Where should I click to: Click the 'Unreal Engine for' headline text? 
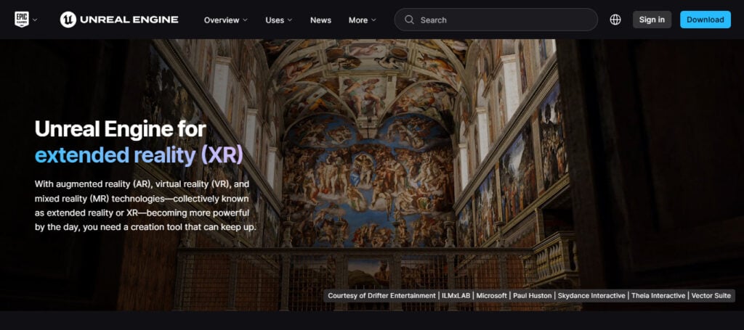pyautogui.click(x=120, y=129)
